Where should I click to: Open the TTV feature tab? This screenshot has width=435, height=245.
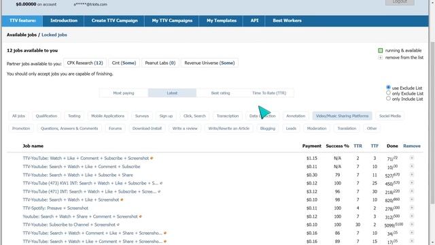click(x=22, y=20)
